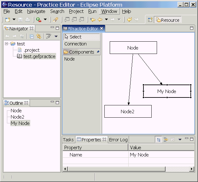This screenshot has width=198, height=182.
Task: Toggle Show Categories in Properties toolbar
Action: tap(159, 139)
